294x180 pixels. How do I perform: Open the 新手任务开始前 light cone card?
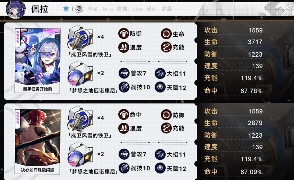tap(37, 61)
